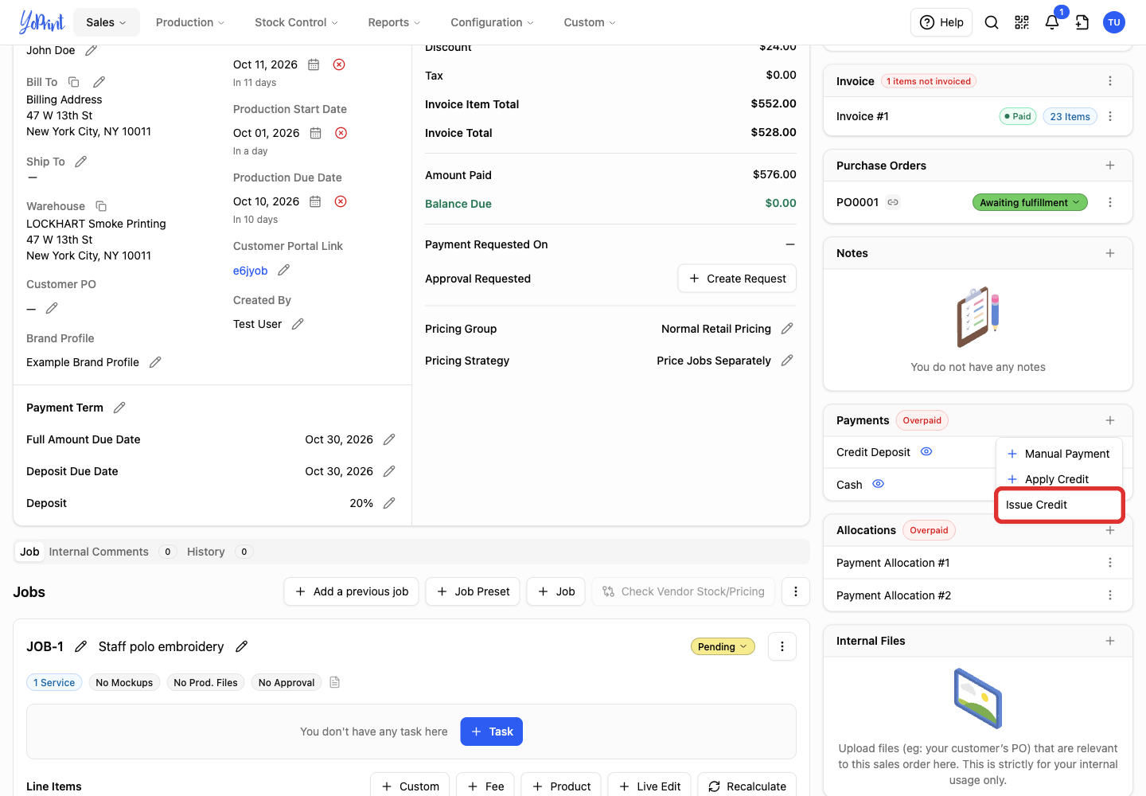Add a Task to JOB-1

coord(491,732)
